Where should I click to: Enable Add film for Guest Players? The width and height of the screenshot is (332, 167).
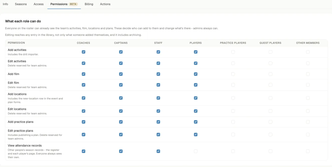click(270, 74)
